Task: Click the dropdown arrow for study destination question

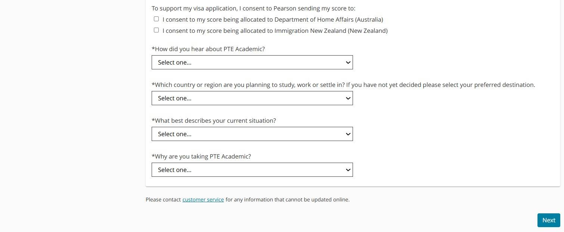Action: [348, 98]
